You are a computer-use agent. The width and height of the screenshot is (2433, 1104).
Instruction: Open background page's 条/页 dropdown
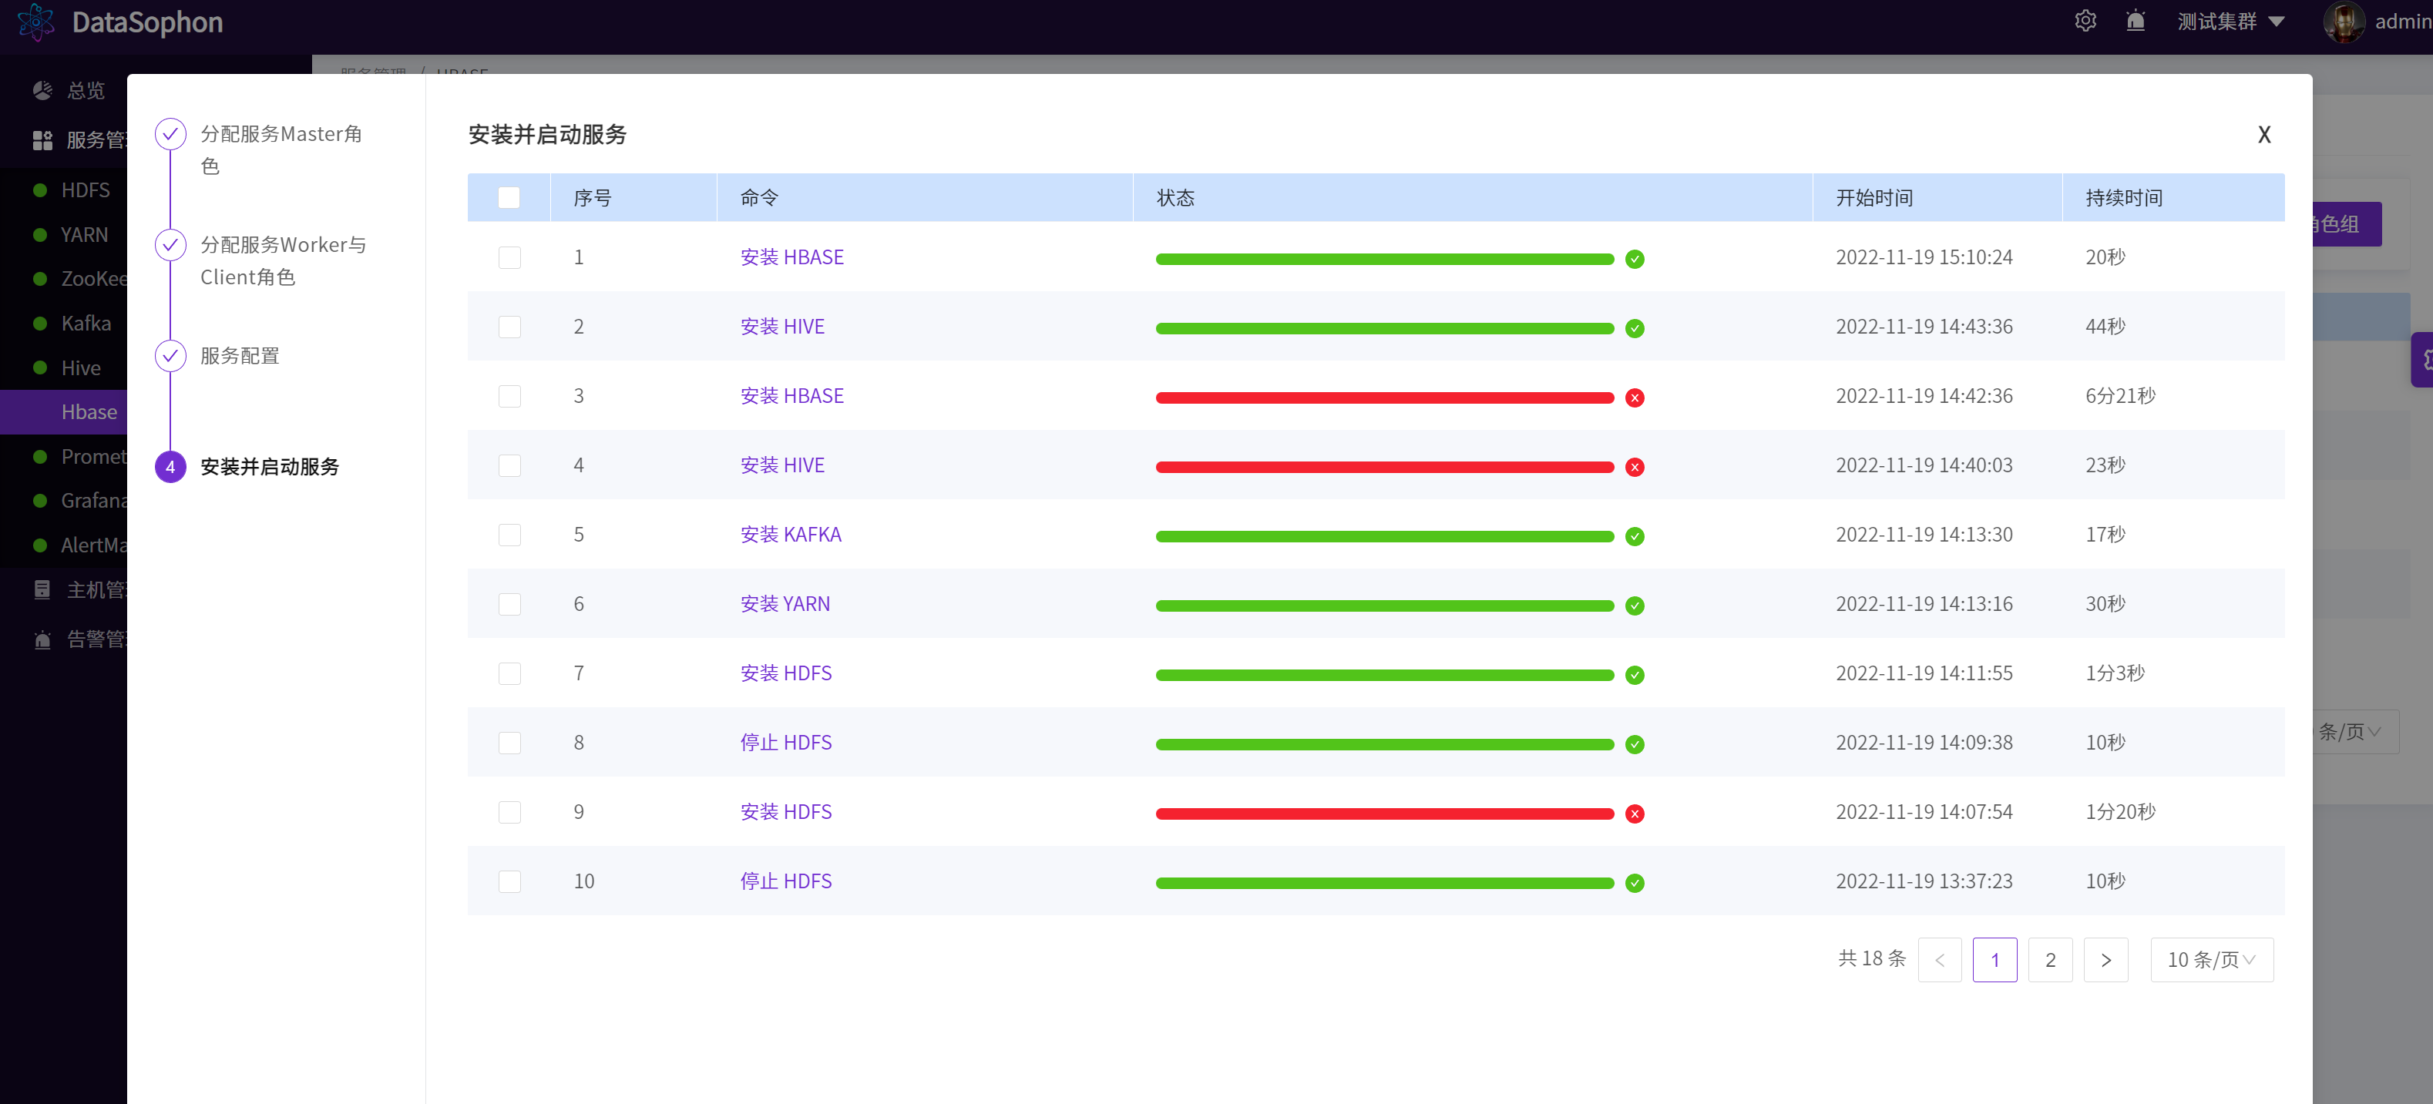2354,732
